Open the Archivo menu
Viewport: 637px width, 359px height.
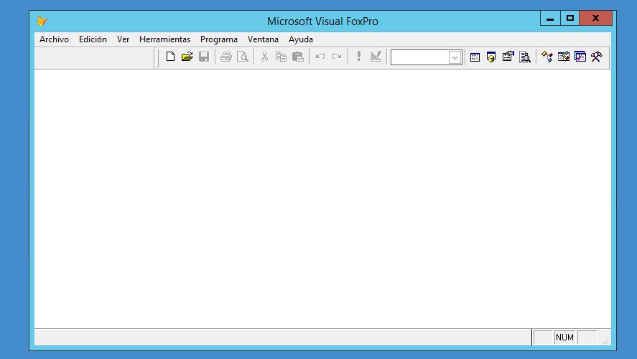point(54,39)
